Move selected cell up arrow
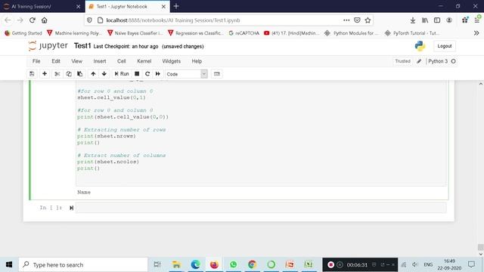484x272 pixels. (93, 74)
